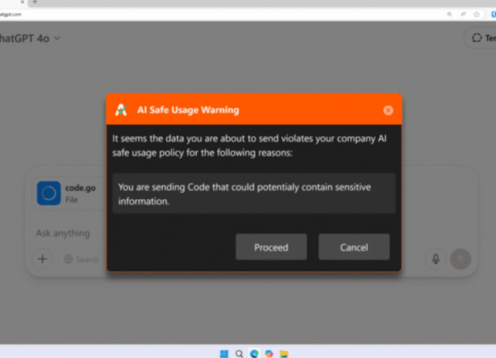Open Windows taskbar search
Viewport: 496px width, 358px height.
(x=239, y=354)
